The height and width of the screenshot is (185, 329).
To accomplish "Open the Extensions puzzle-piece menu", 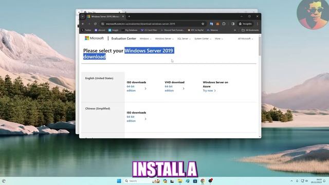I will 224,24.
